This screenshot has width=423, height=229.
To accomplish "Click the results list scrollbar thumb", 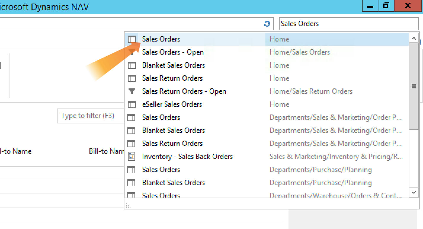I will [x=414, y=86].
